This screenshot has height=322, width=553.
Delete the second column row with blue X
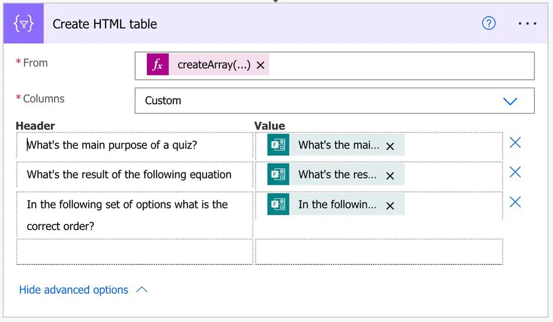point(515,172)
